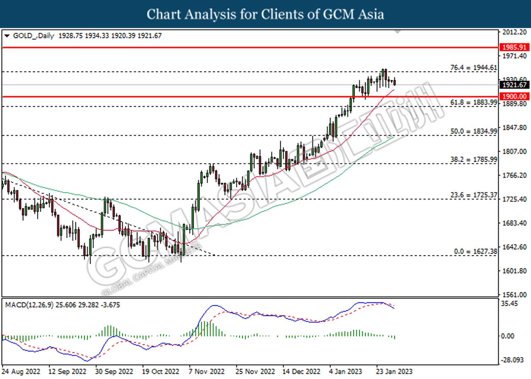
Task: Click the price axis value 1683.40
Action: coord(515,223)
